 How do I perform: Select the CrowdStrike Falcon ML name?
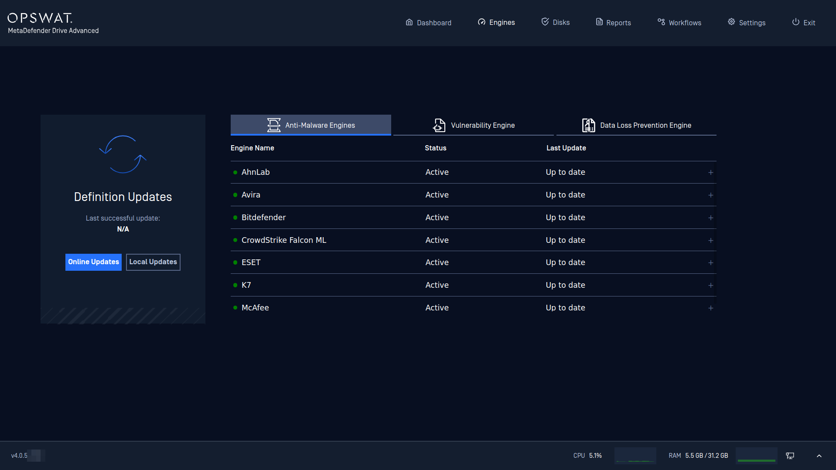284,240
